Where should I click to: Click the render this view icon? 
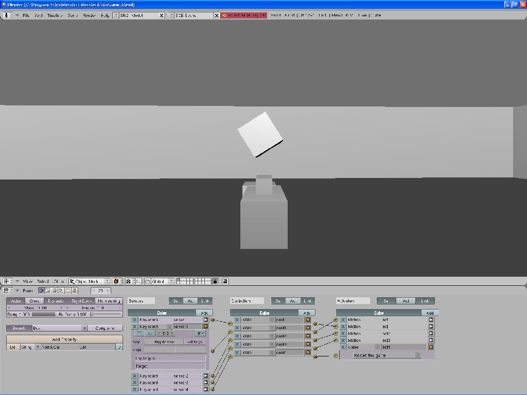pos(225,281)
